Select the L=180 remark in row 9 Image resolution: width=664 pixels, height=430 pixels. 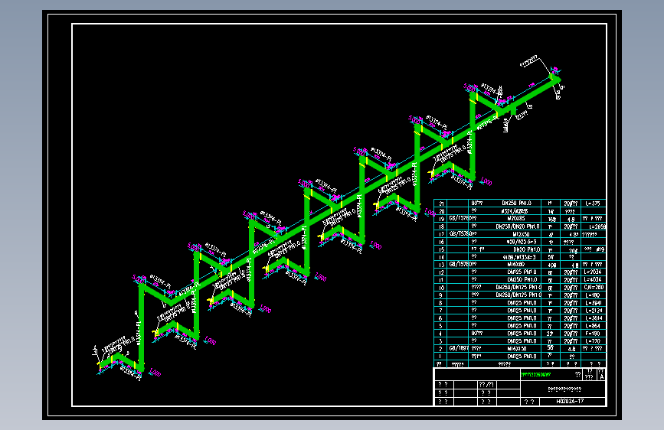(x=593, y=295)
